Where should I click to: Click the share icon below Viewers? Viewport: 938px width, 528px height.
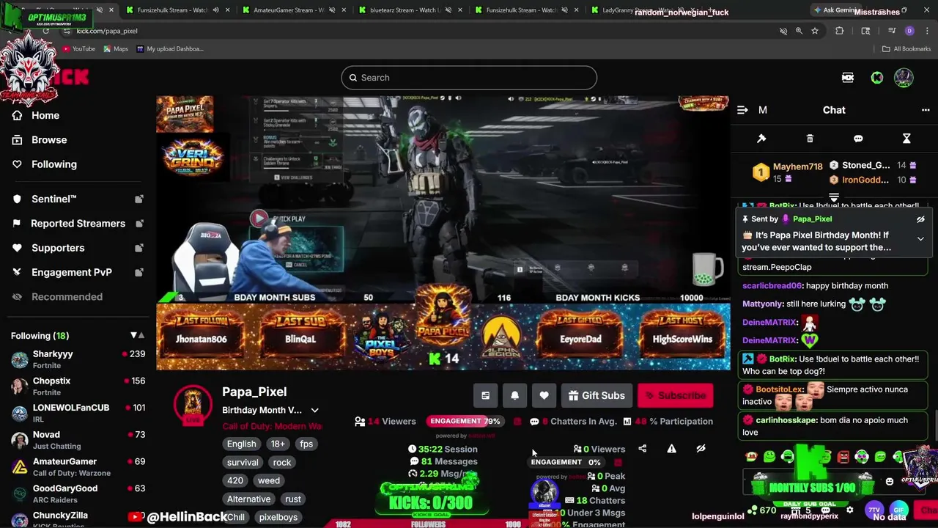point(642,449)
